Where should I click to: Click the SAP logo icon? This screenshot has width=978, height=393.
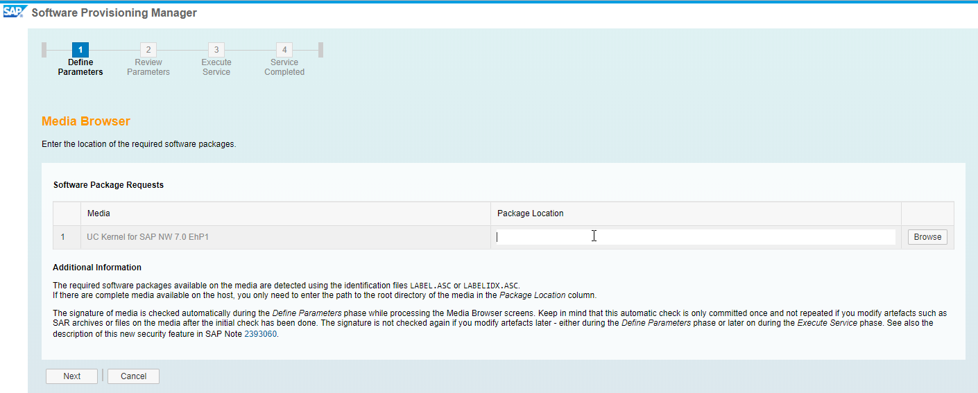15,12
